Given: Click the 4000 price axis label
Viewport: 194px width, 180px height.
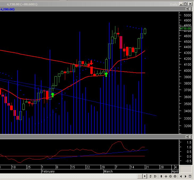Looking at the screenshot, I should coord(188,70).
